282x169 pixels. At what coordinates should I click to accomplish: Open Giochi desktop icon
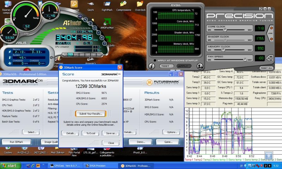coord(91,6)
